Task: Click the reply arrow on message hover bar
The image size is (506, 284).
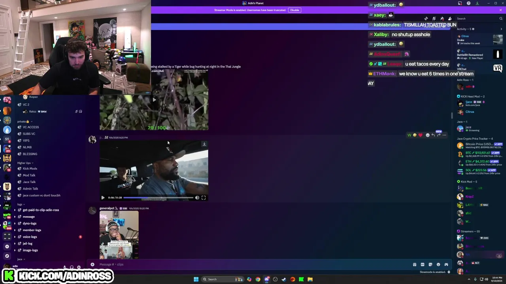Action: coord(433,135)
